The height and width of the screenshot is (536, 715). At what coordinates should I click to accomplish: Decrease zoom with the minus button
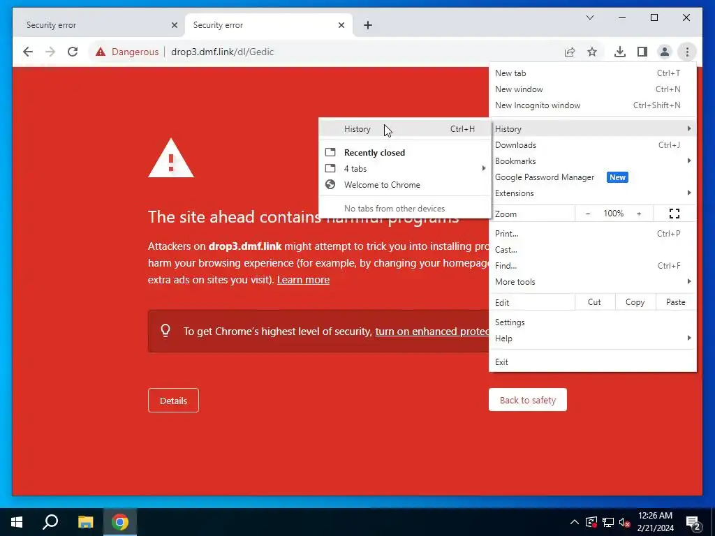tap(588, 214)
